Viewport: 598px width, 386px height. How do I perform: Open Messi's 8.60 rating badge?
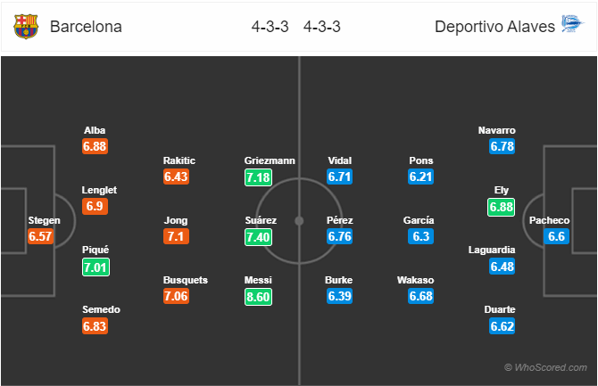258,297
